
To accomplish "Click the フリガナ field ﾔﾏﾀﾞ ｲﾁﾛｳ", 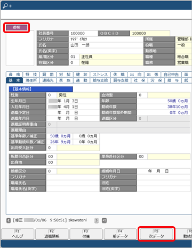I will pyautogui.click(x=106, y=39).
